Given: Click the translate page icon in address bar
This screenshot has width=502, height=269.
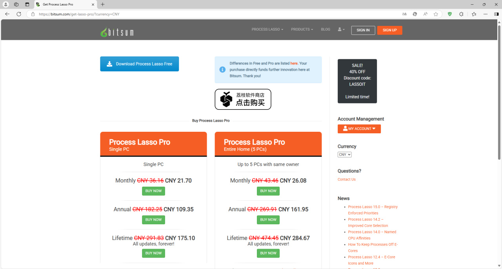Looking at the screenshot, I should 404,14.
